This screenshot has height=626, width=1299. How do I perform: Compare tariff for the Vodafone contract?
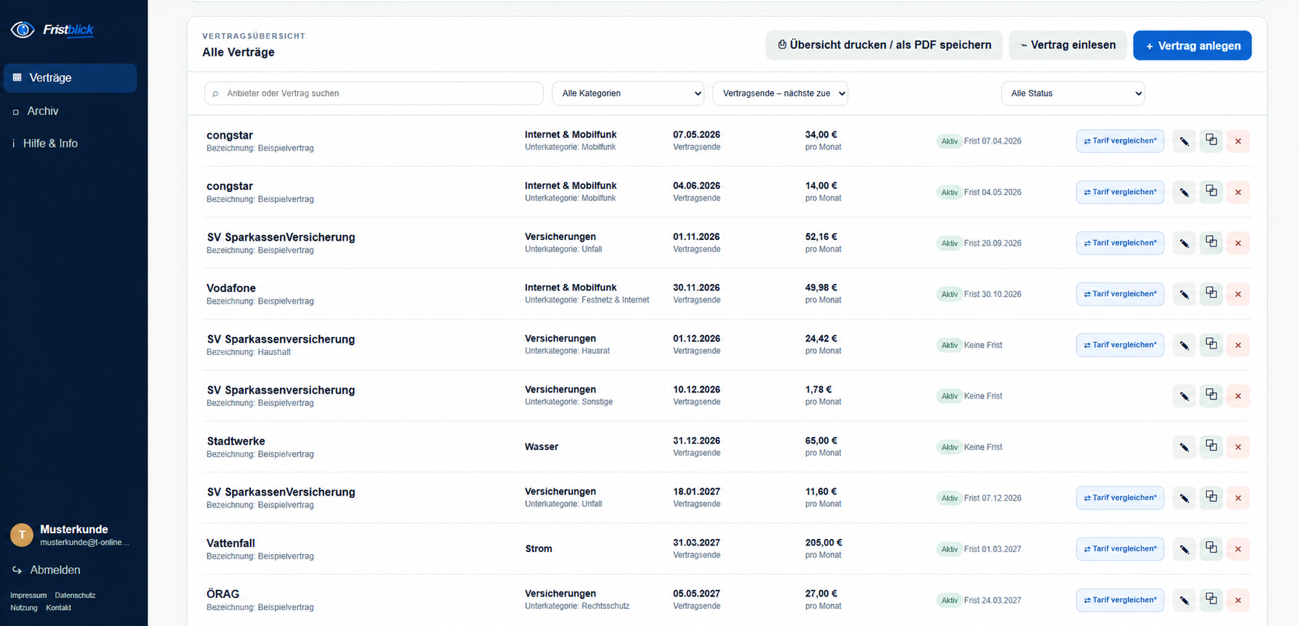pyautogui.click(x=1120, y=294)
